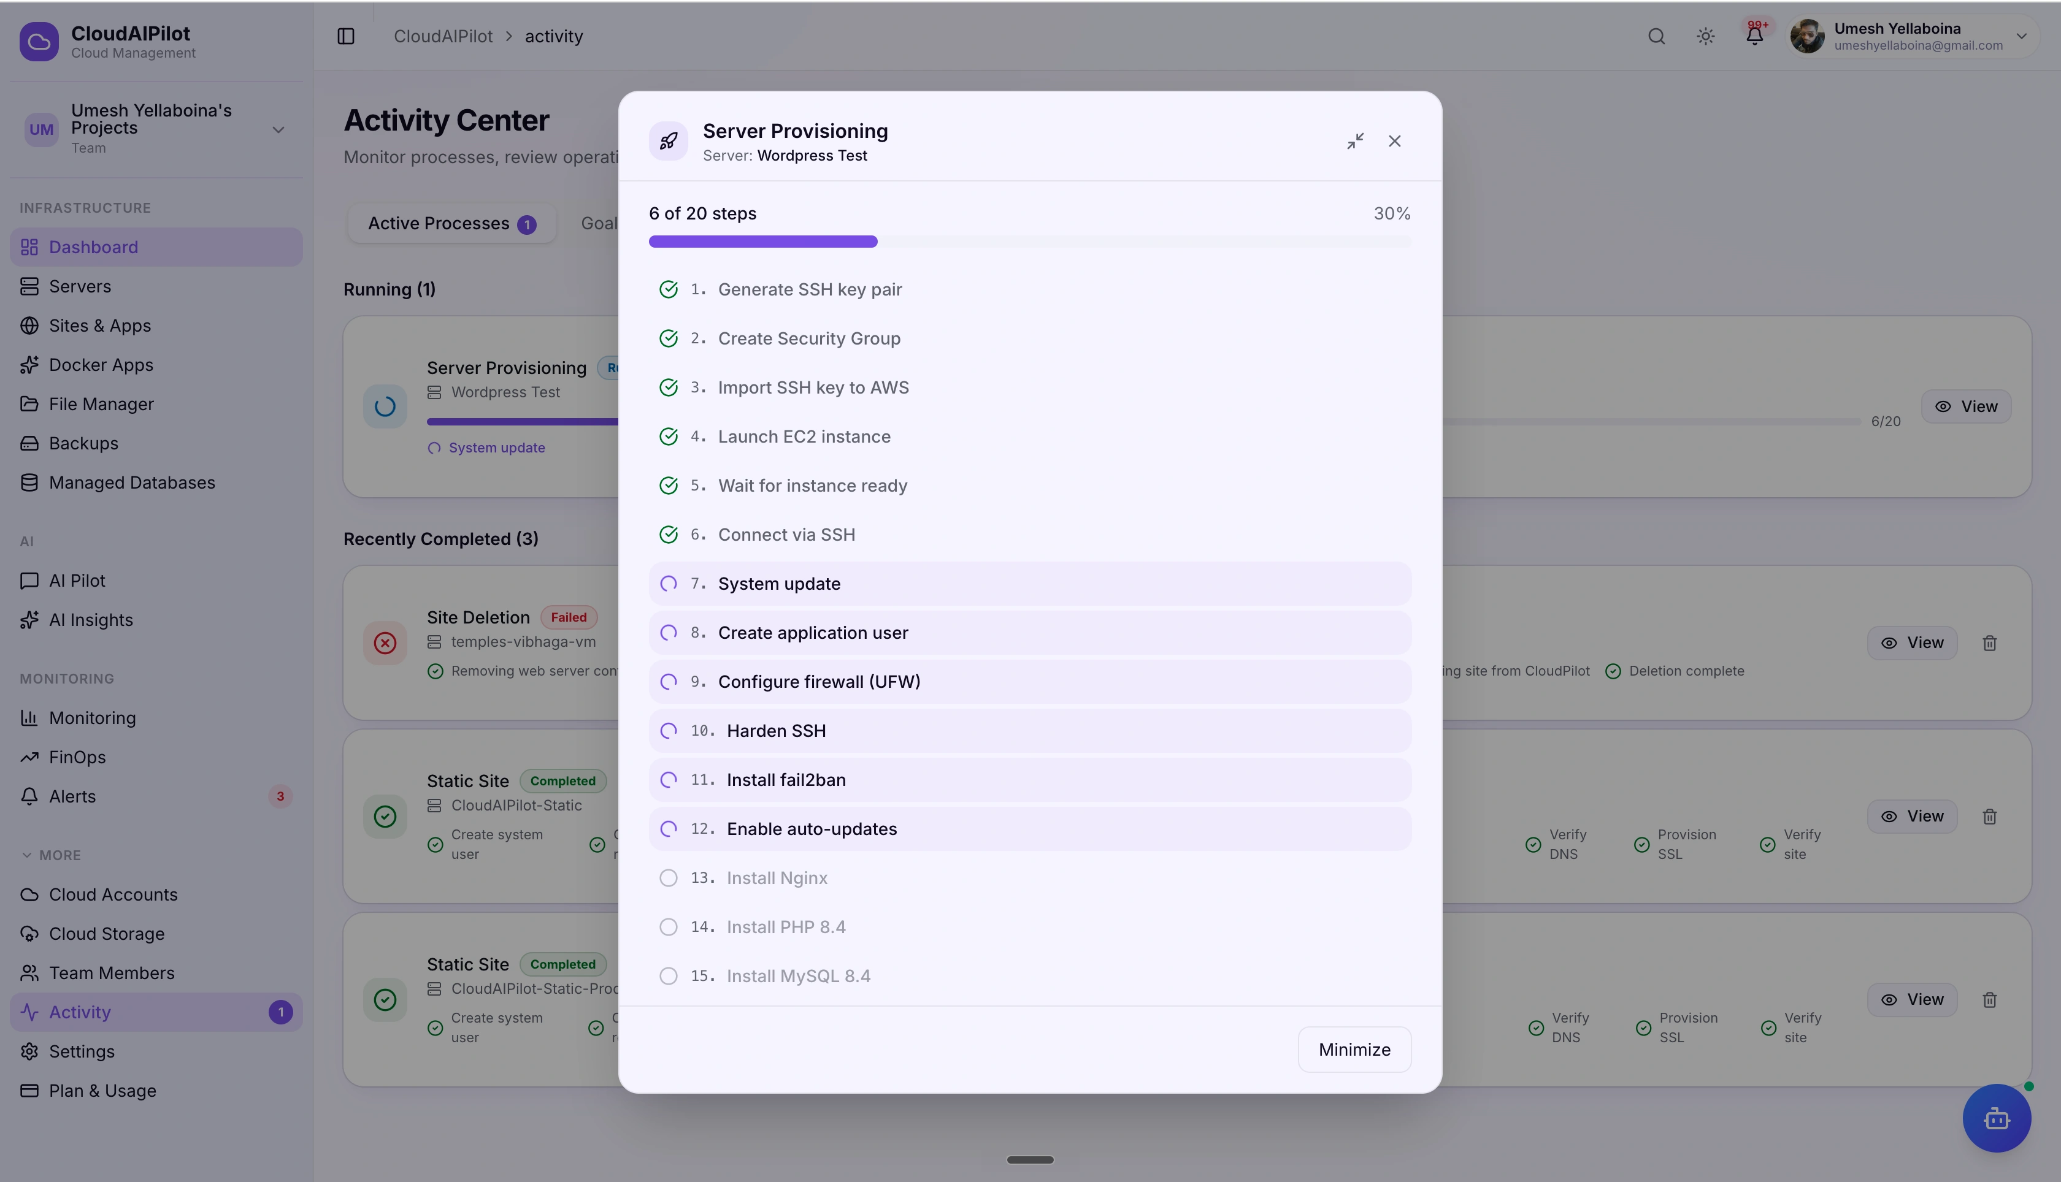This screenshot has width=2061, height=1182.
Task: Click the rocket icon in dialog header
Action: (669, 141)
